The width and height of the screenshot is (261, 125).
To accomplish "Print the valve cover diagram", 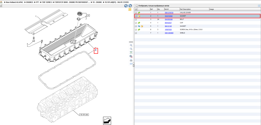I will [x=131, y=60].
